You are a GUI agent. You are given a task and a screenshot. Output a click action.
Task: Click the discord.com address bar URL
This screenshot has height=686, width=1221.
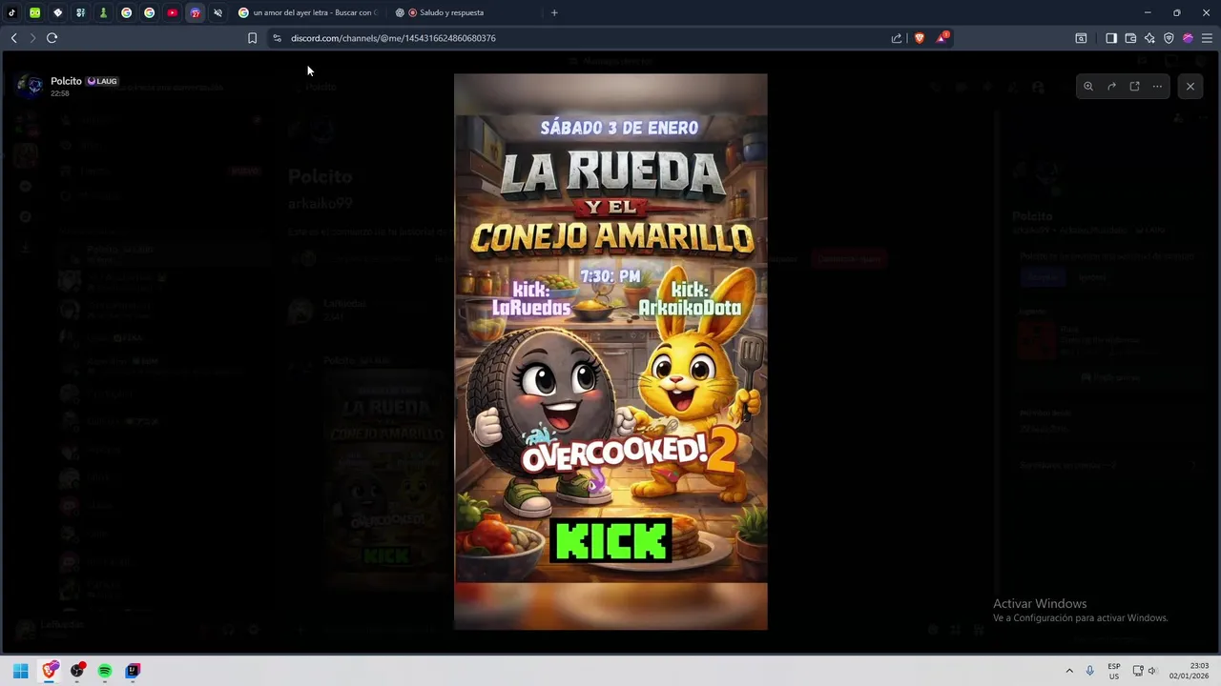tap(393, 38)
